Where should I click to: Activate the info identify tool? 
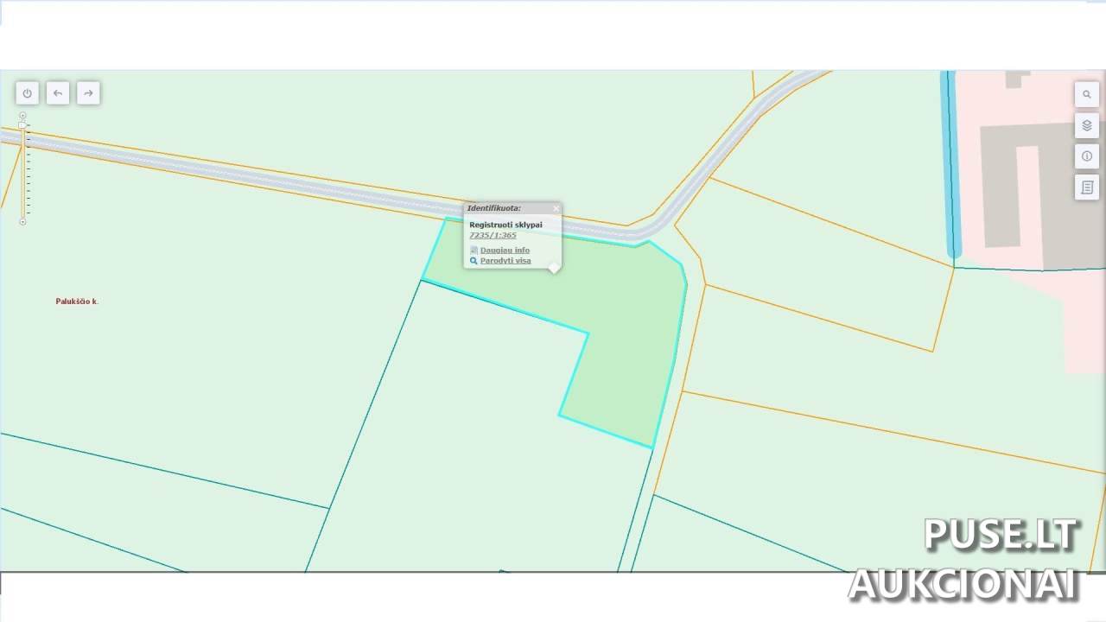[x=1086, y=156]
